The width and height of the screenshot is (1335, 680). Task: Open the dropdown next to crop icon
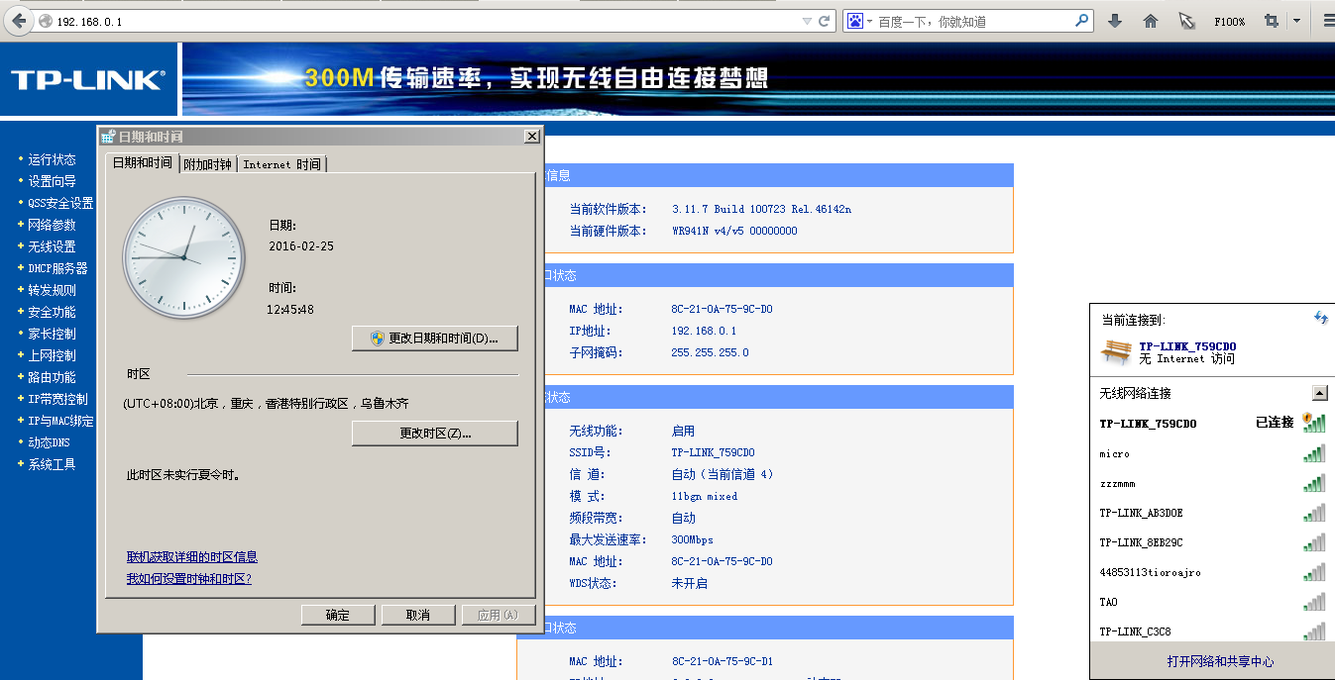1295,21
